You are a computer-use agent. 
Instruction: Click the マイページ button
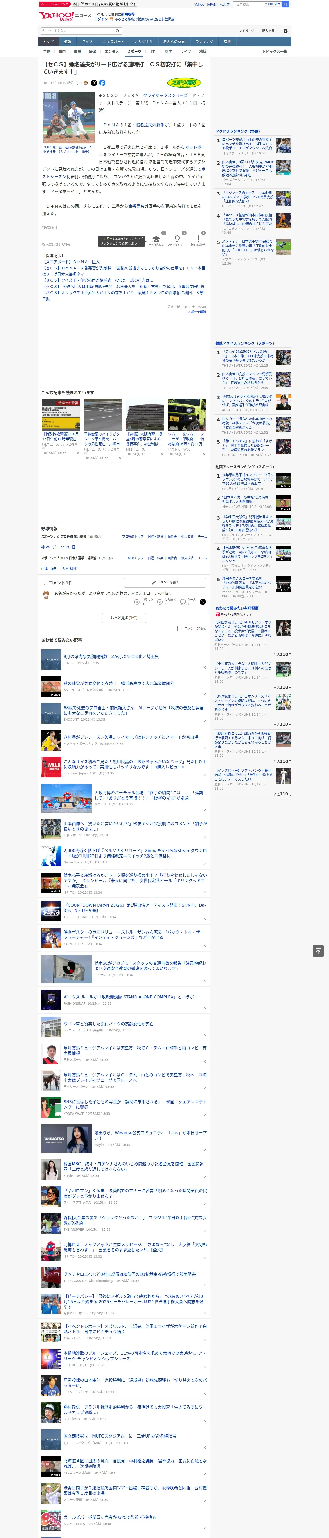pyautogui.click(x=246, y=31)
